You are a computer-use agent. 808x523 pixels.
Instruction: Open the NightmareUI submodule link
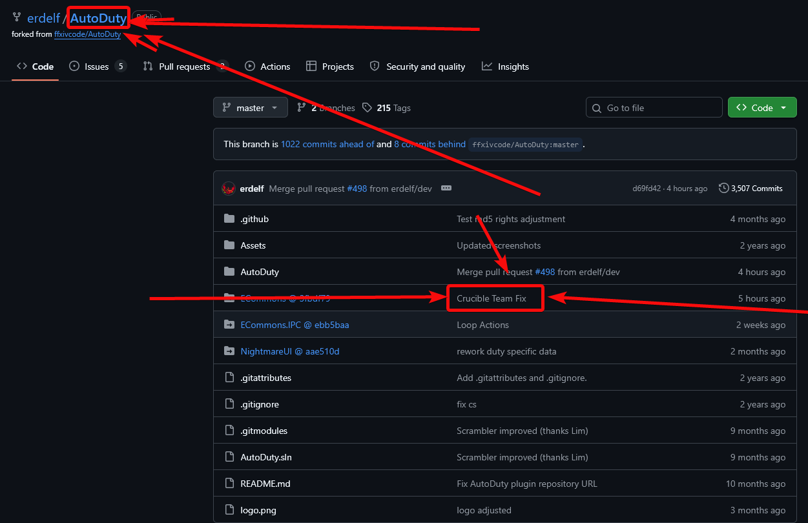pyautogui.click(x=290, y=351)
